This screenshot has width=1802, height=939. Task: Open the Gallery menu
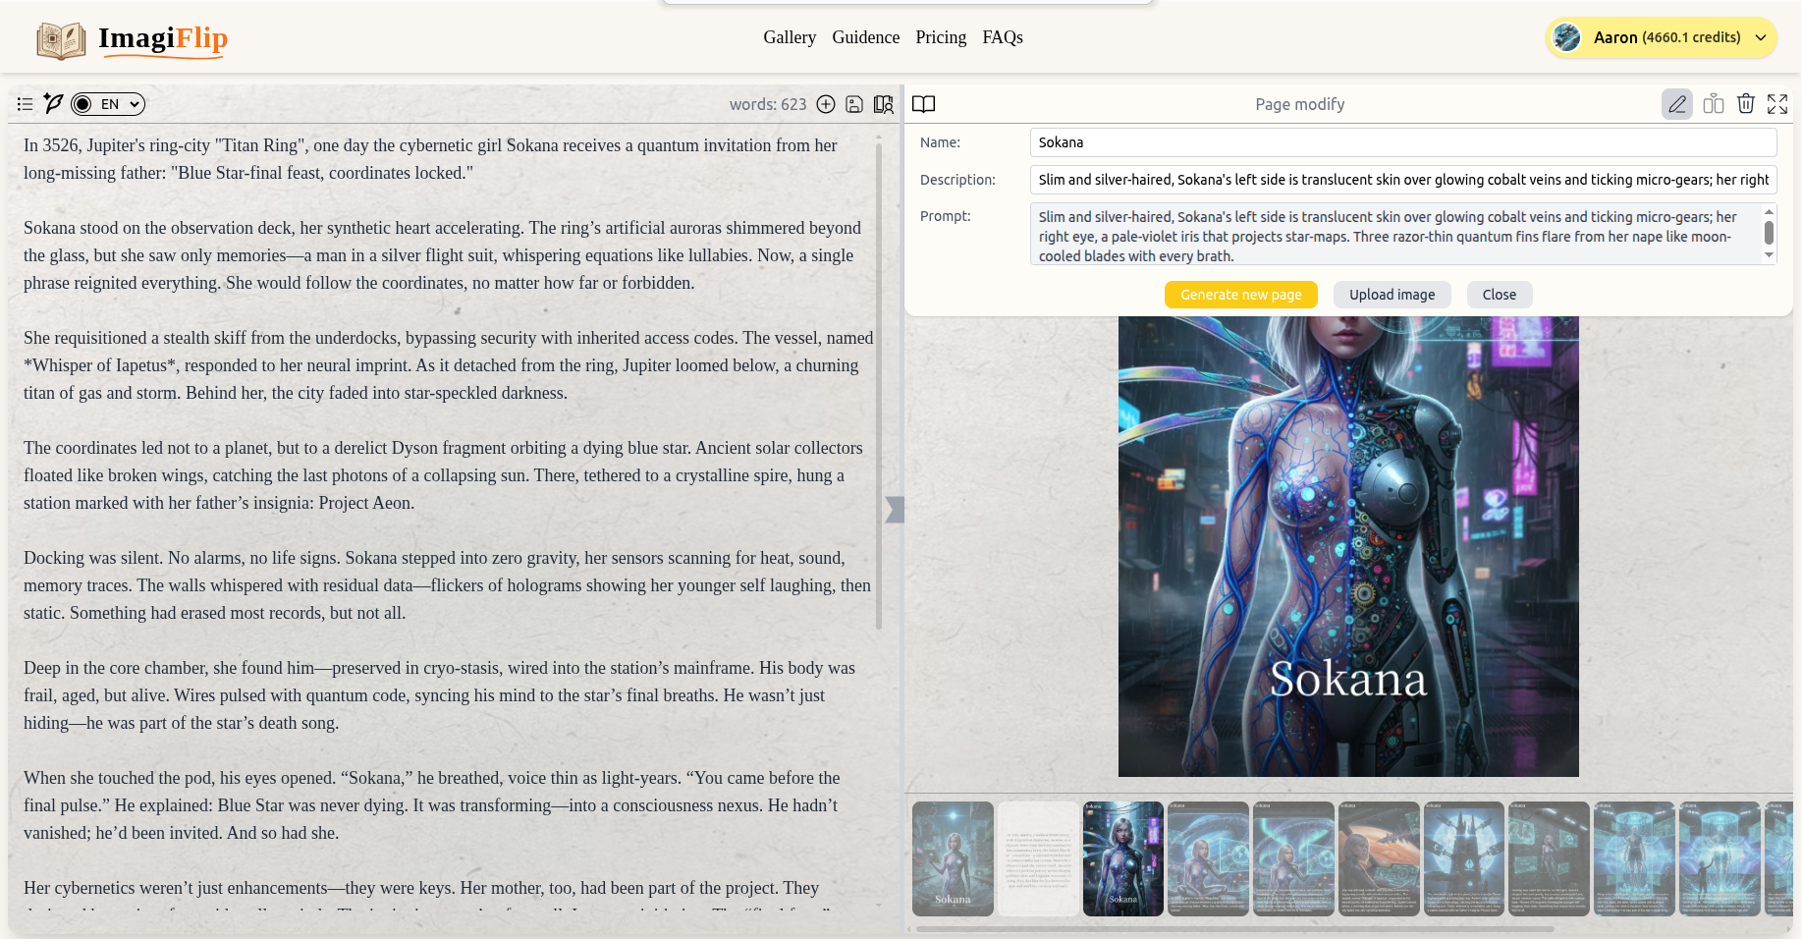(790, 37)
